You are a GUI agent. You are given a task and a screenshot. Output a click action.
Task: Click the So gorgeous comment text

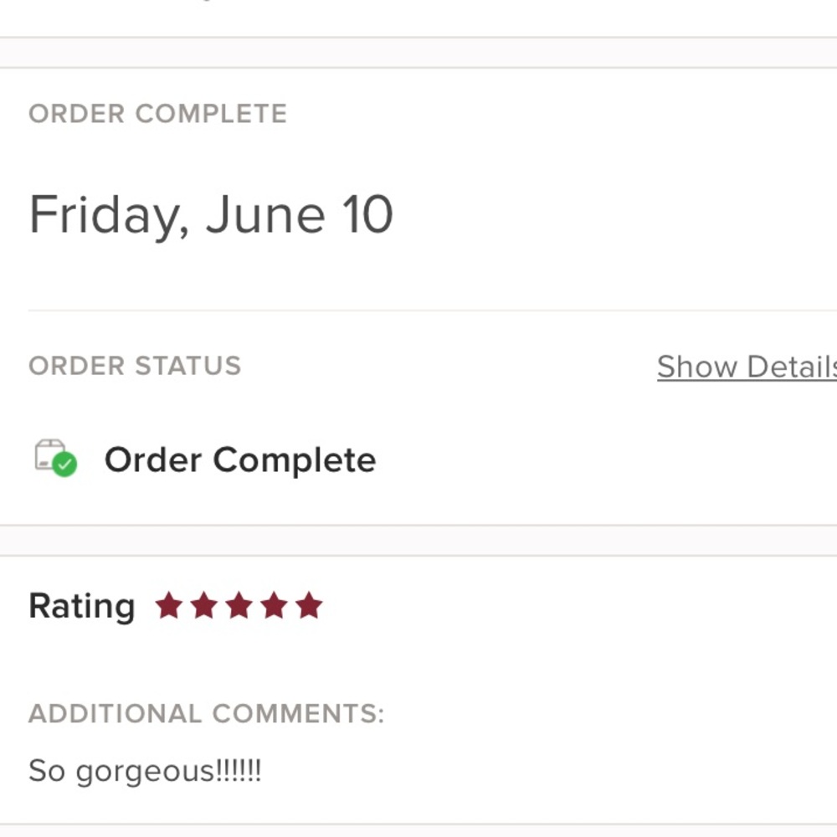[x=145, y=772]
